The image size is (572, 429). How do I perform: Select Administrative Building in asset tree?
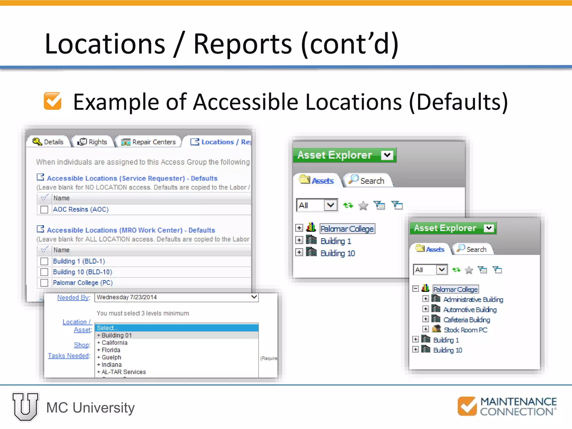pyautogui.click(x=473, y=299)
